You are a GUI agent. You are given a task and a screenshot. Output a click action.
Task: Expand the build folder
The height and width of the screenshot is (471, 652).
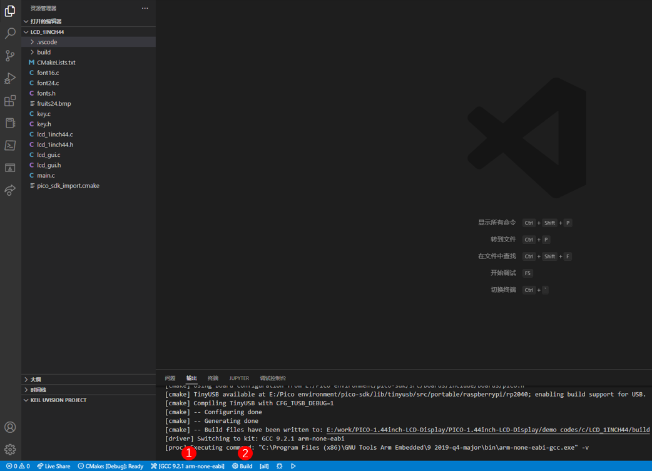click(89, 53)
